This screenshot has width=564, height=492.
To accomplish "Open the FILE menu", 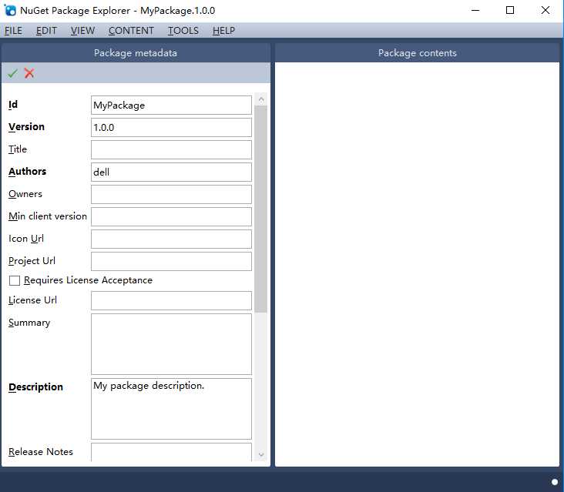I will click(13, 31).
